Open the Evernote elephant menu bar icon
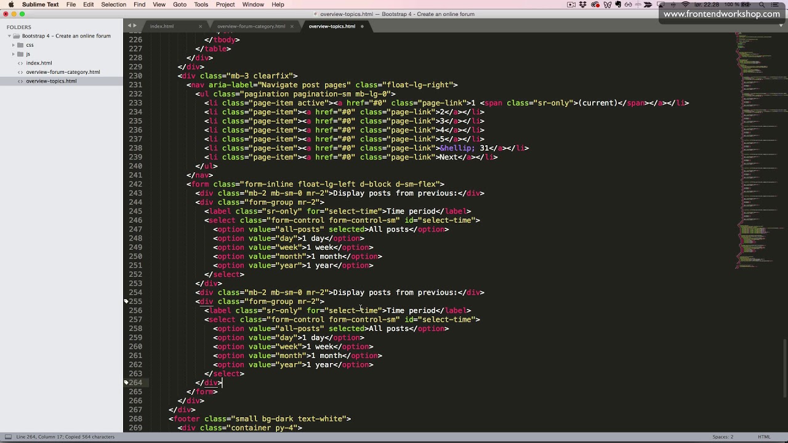Viewport: 788px width, 443px height. (618, 4)
